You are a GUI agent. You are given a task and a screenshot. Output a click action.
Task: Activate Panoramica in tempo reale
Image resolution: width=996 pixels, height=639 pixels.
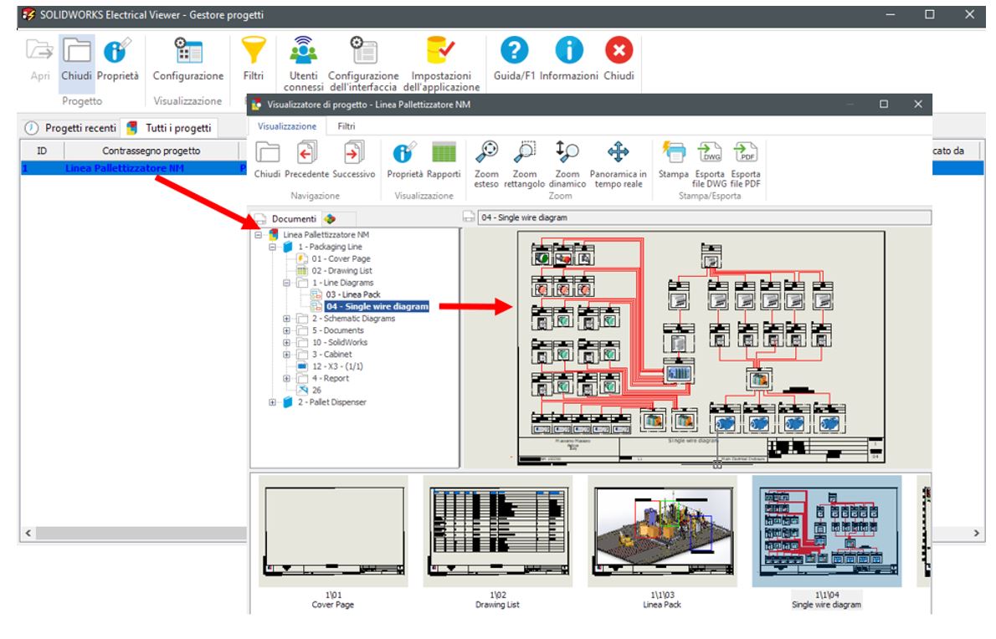618,165
